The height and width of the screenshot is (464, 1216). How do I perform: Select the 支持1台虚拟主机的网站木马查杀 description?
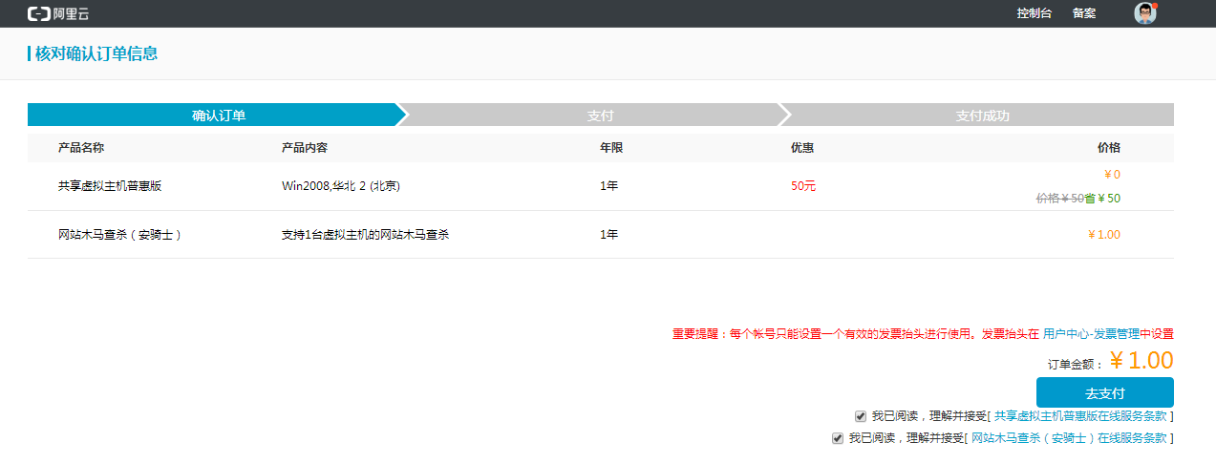click(x=365, y=234)
